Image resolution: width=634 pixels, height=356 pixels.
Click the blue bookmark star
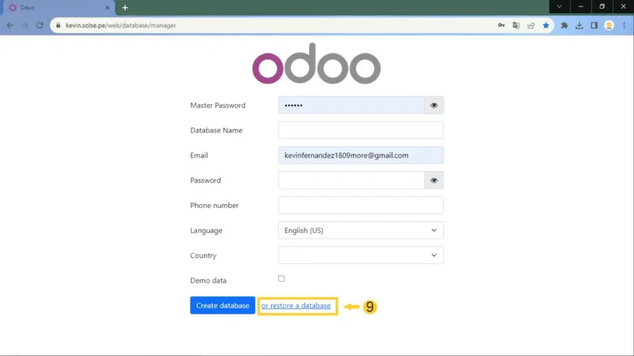(545, 25)
